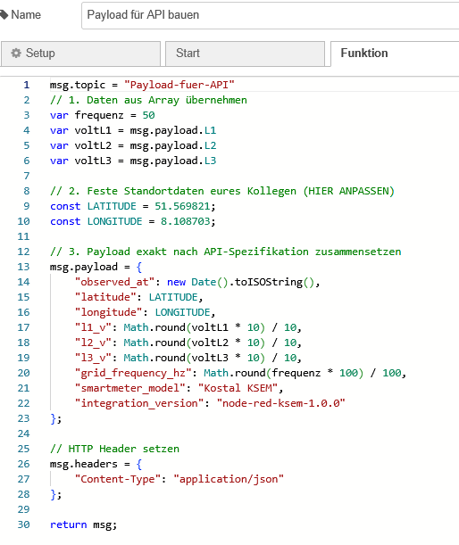Click the tag icon beside Name
The height and width of the screenshot is (545, 459).
(x=4, y=14)
